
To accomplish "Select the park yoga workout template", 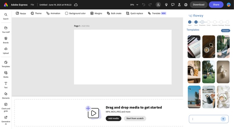I will (208, 72).
